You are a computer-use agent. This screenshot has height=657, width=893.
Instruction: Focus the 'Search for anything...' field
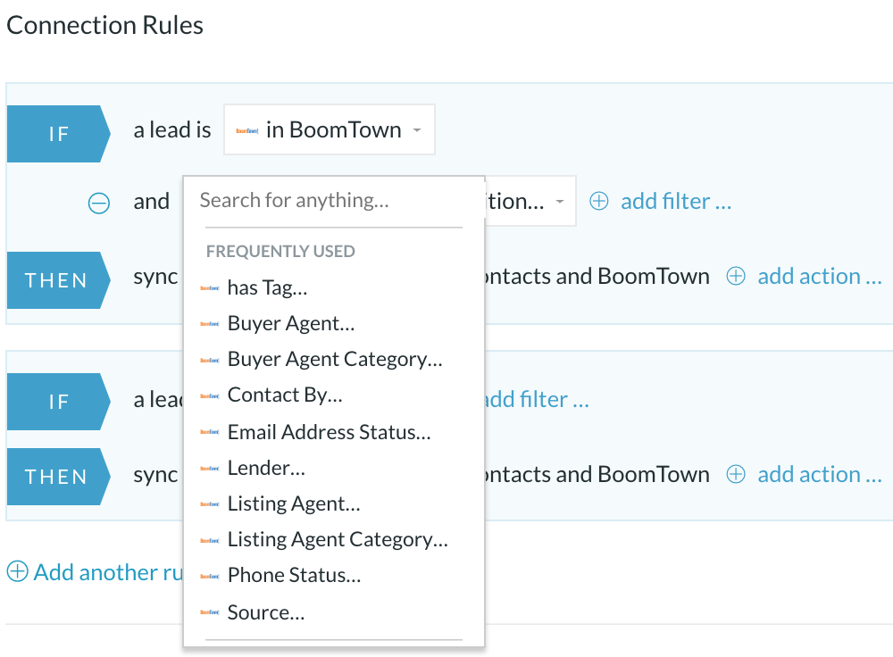tap(333, 200)
